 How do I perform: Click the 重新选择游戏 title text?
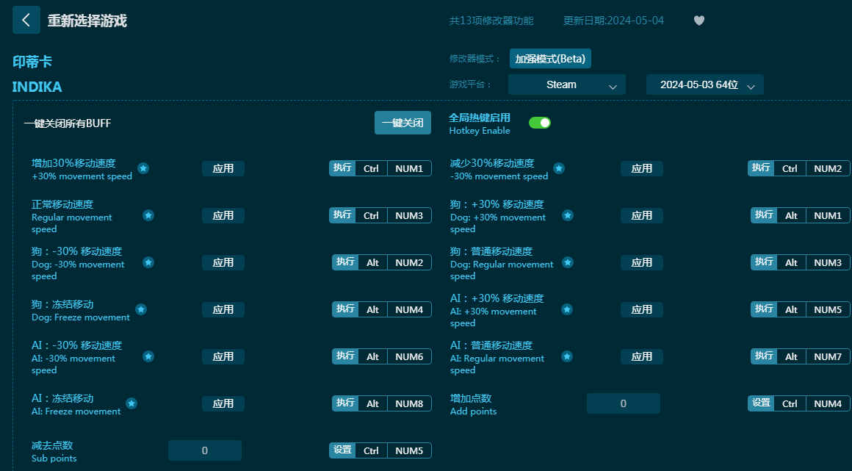click(87, 21)
